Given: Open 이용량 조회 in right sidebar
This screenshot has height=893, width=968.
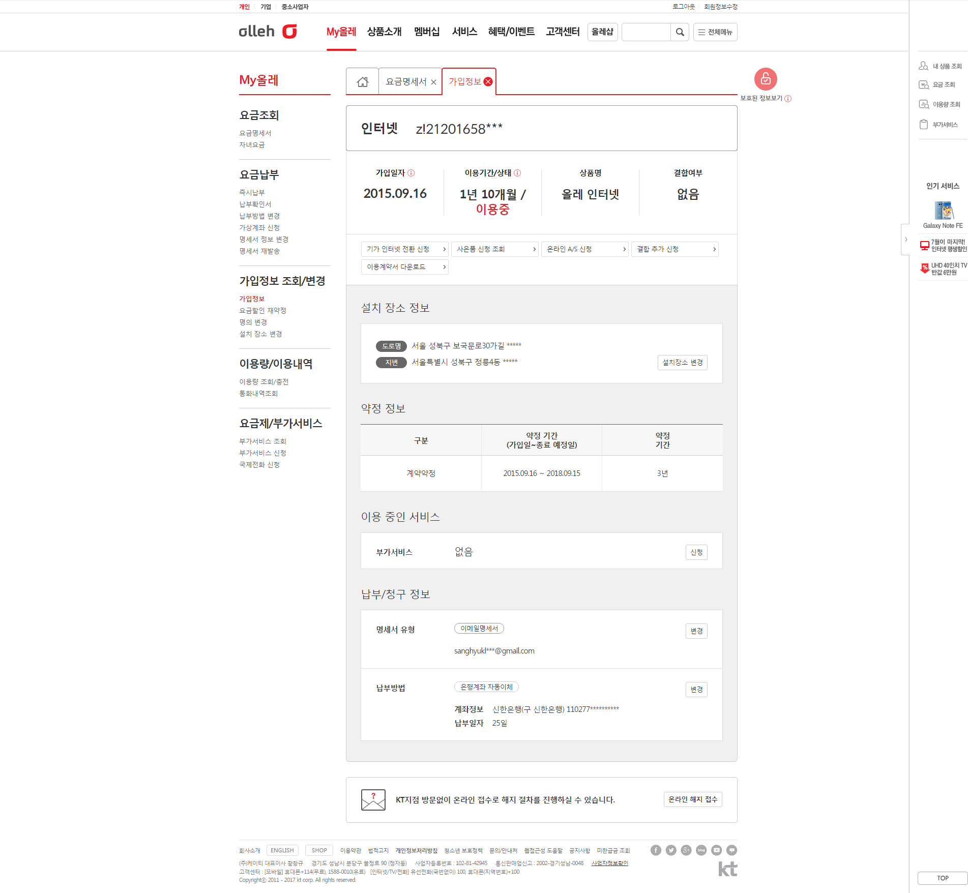Looking at the screenshot, I should point(941,104).
